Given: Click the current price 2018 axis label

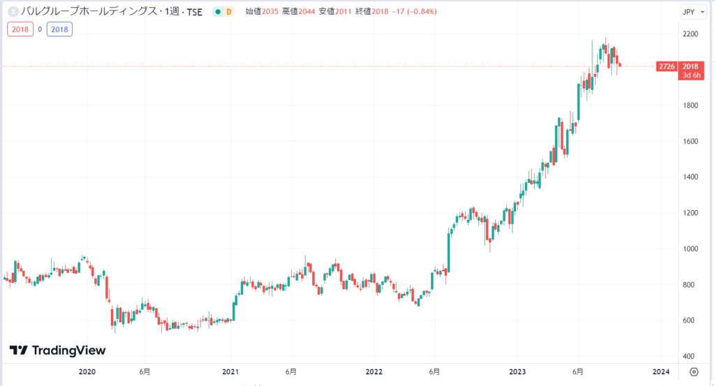Looking at the screenshot, I should 690,66.
